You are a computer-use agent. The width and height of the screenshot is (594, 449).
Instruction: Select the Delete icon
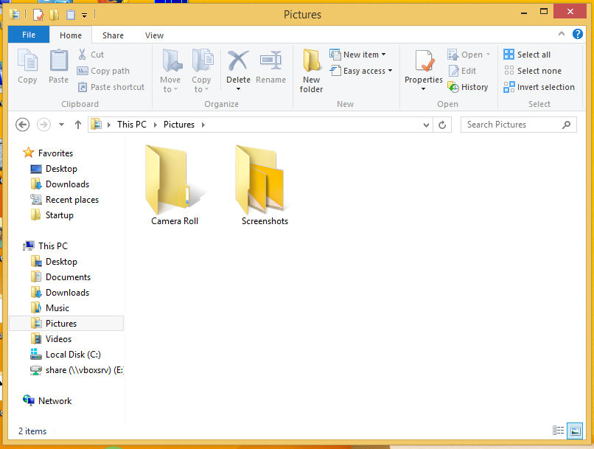click(x=237, y=66)
